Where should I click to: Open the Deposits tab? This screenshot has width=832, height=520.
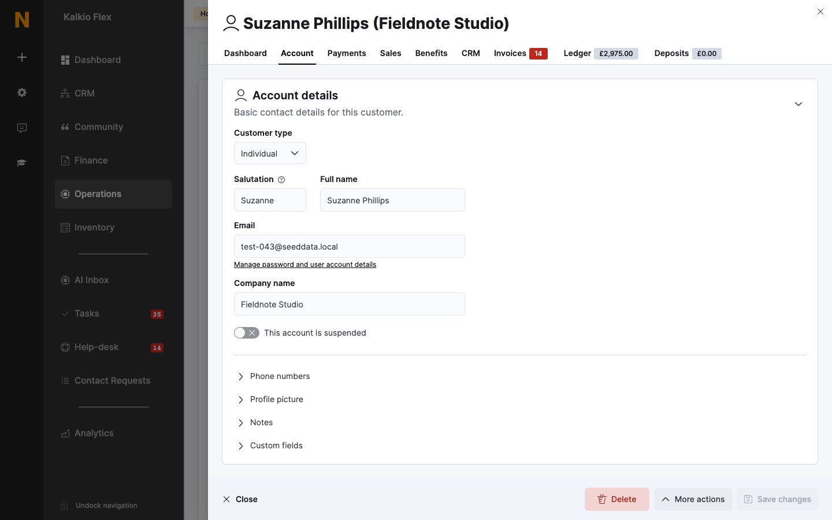coord(688,53)
